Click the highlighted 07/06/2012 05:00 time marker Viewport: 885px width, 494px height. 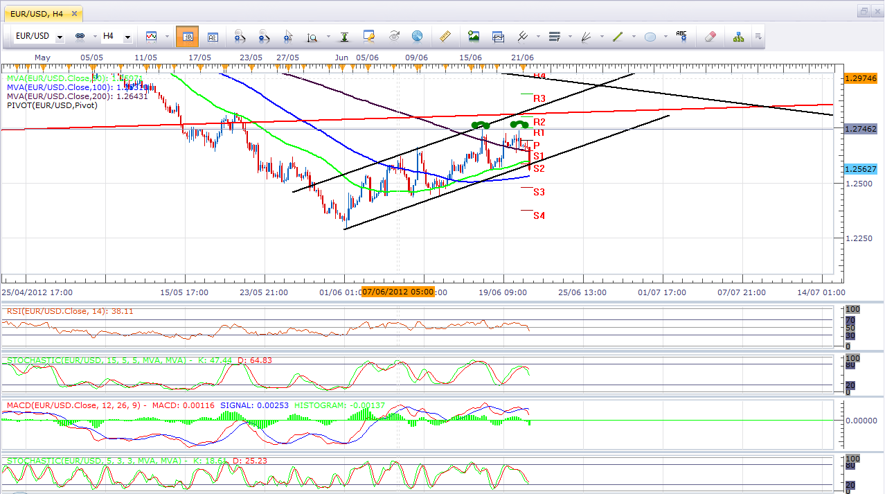pos(397,292)
